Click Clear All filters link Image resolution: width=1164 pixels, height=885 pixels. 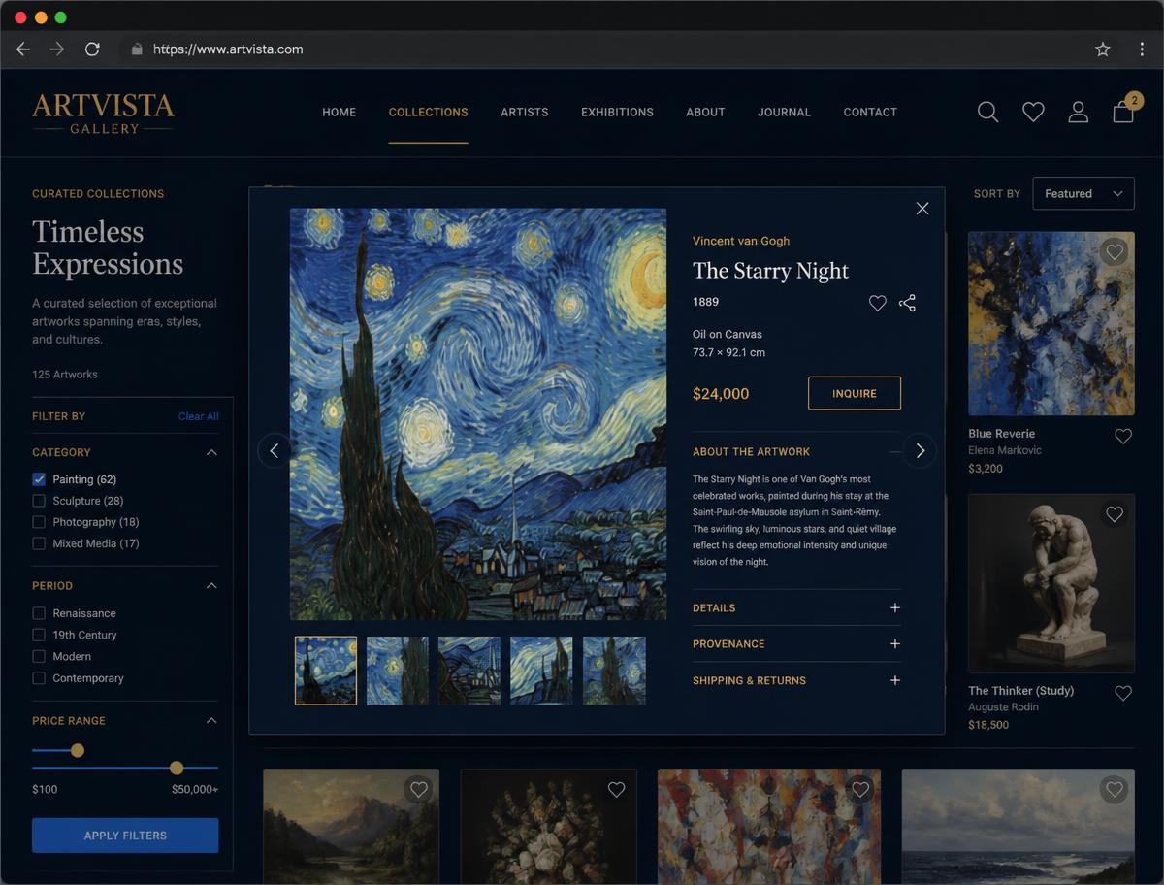(x=199, y=416)
